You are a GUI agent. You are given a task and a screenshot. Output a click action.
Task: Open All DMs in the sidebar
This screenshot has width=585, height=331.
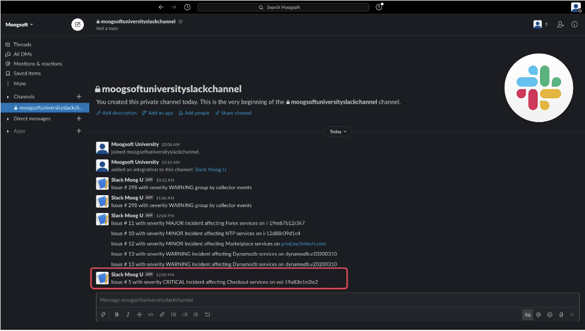coord(23,54)
